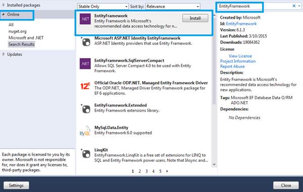This screenshot has height=192, width=303.
Task: Go to results page 3
Action: click(x=147, y=171)
